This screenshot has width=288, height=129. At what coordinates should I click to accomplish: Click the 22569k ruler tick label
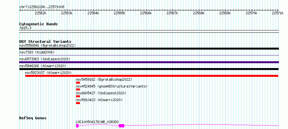tap(225, 13)
